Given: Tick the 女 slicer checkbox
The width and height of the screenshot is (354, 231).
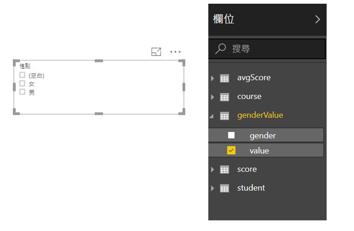Looking at the screenshot, I should pos(22,83).
